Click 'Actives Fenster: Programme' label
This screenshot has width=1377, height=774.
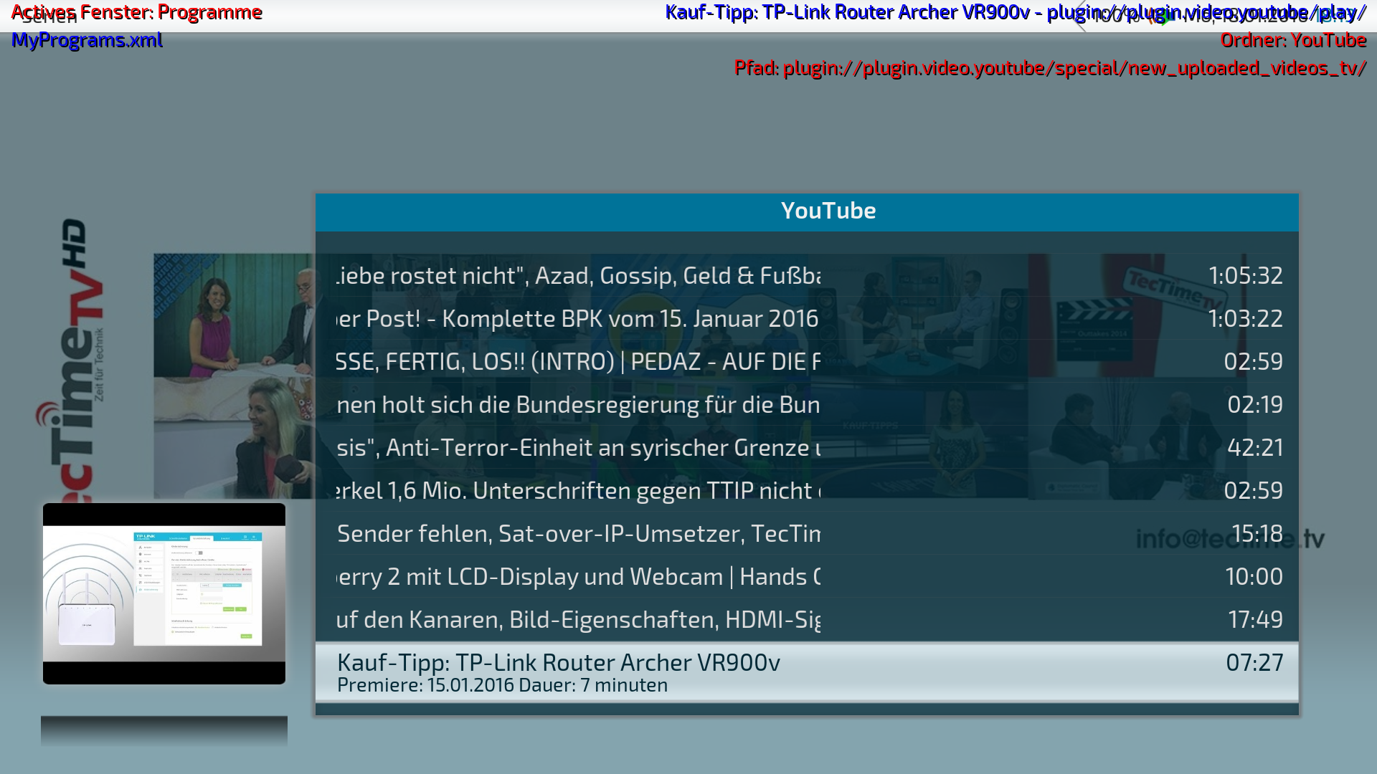click(136, 12)
